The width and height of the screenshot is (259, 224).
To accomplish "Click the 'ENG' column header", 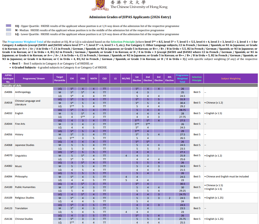I will tap(83, 78).
